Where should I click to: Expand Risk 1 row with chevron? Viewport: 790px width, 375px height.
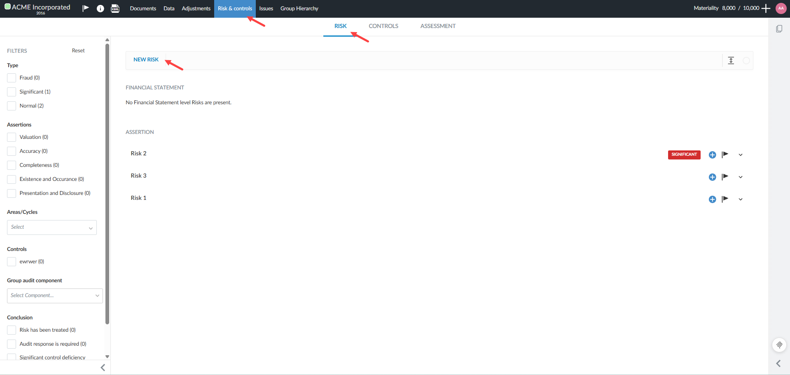coord(741,199)
